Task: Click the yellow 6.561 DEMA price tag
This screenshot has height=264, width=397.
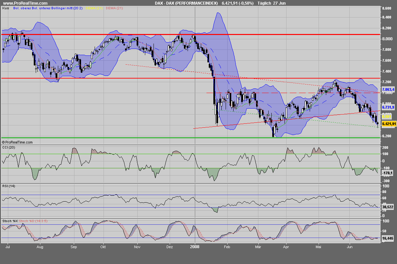Action: [386, 116]
